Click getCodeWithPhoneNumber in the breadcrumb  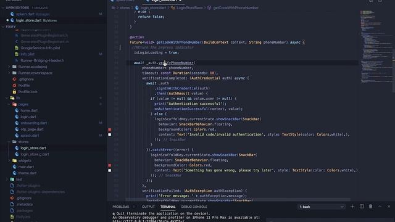pyautogui.click(x=236, y=8)
